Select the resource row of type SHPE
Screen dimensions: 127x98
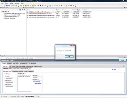coord(59,17)
